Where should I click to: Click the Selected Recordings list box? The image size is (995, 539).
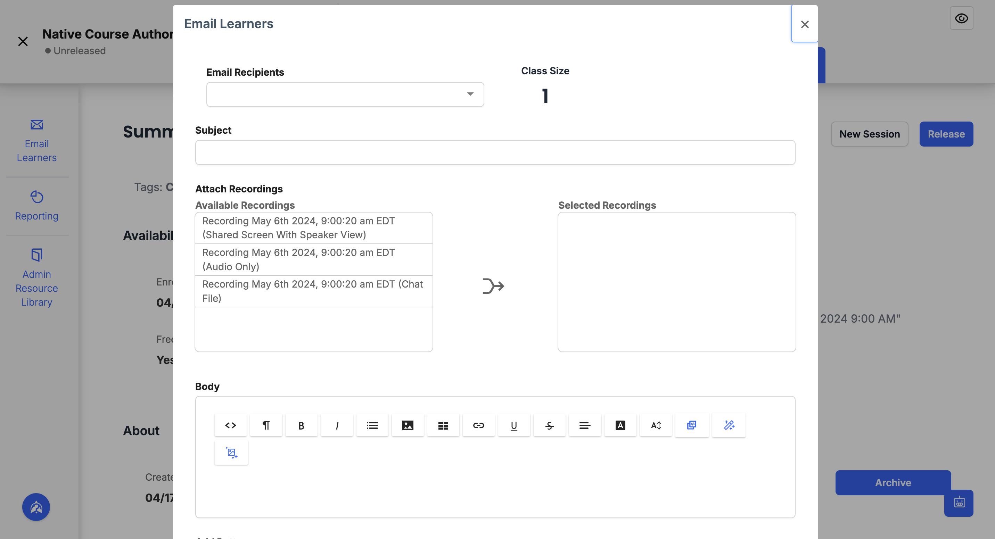(x=676, y=282)
